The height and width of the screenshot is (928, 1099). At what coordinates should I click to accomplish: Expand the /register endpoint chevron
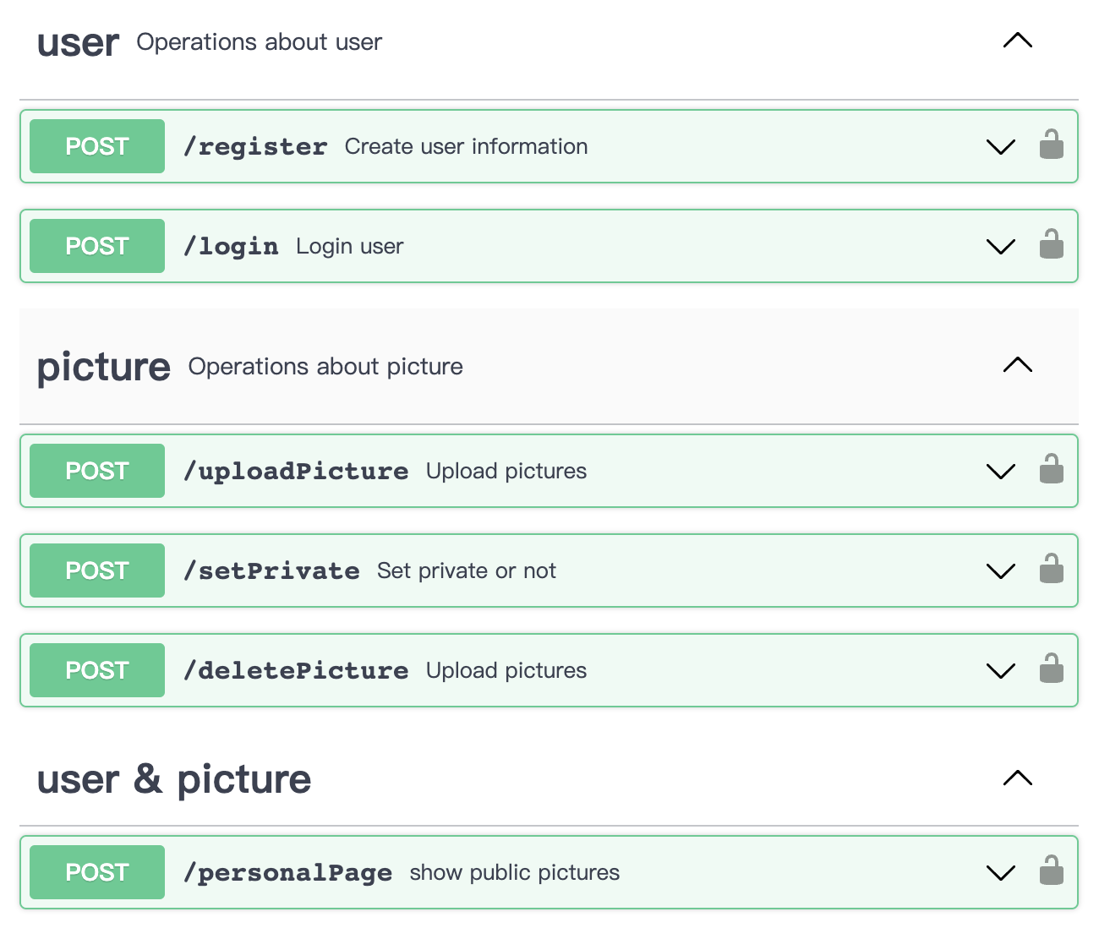[1001, 147]
